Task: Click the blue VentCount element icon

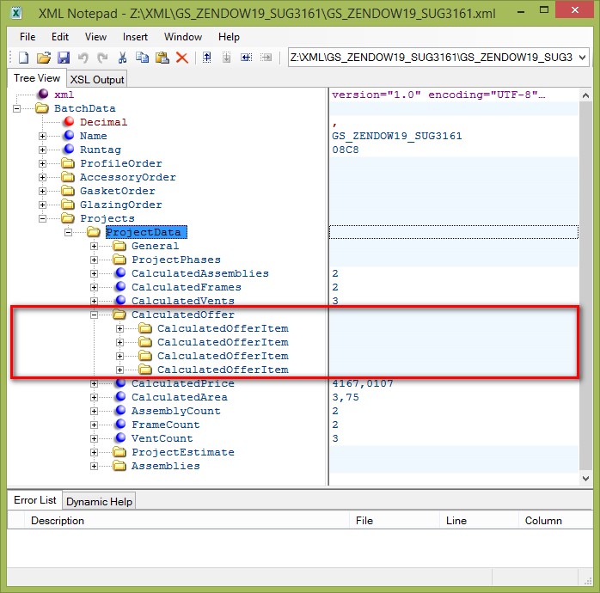Action: pos(120,438)
